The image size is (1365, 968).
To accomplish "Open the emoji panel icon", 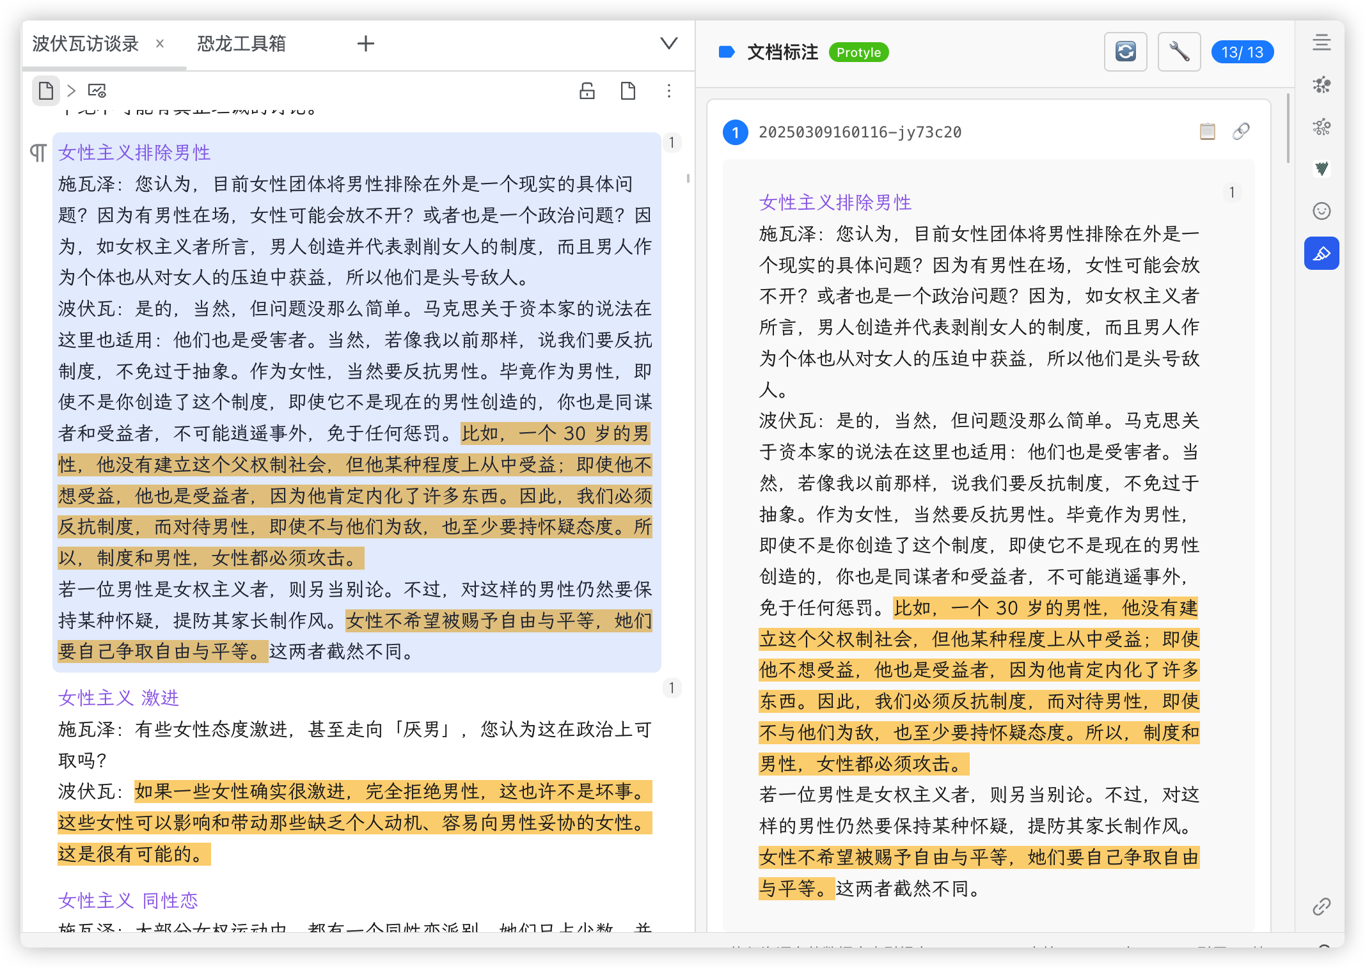I will 1322,211.
